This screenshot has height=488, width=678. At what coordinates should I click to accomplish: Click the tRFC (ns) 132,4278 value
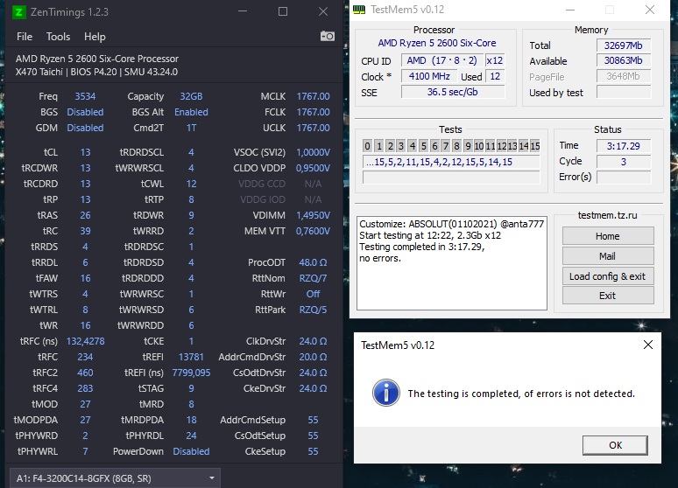pos(85,341)
